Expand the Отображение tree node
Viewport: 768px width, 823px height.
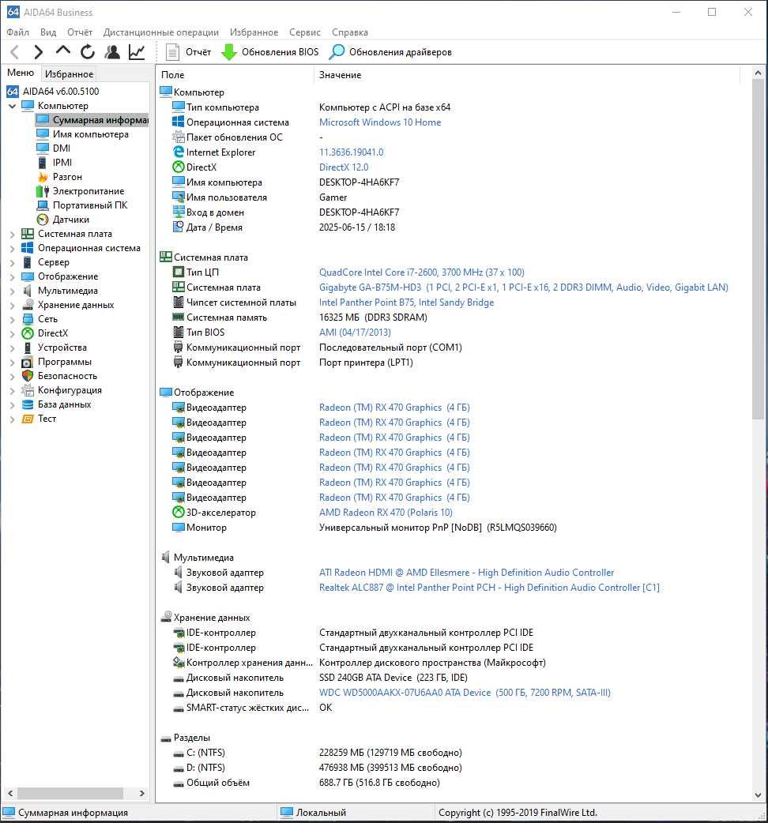coord(12,276)
